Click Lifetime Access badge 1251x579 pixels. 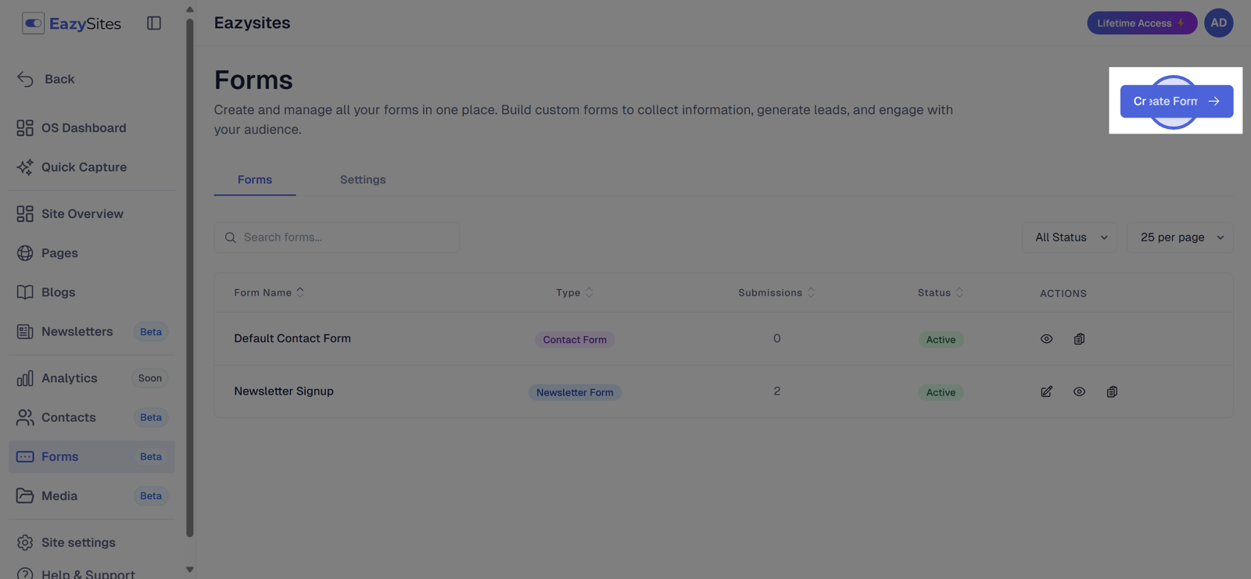coord(1142,23)
